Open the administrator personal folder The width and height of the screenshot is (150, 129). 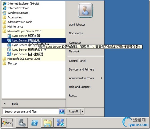pyautogui.click(x=77, y=25)
